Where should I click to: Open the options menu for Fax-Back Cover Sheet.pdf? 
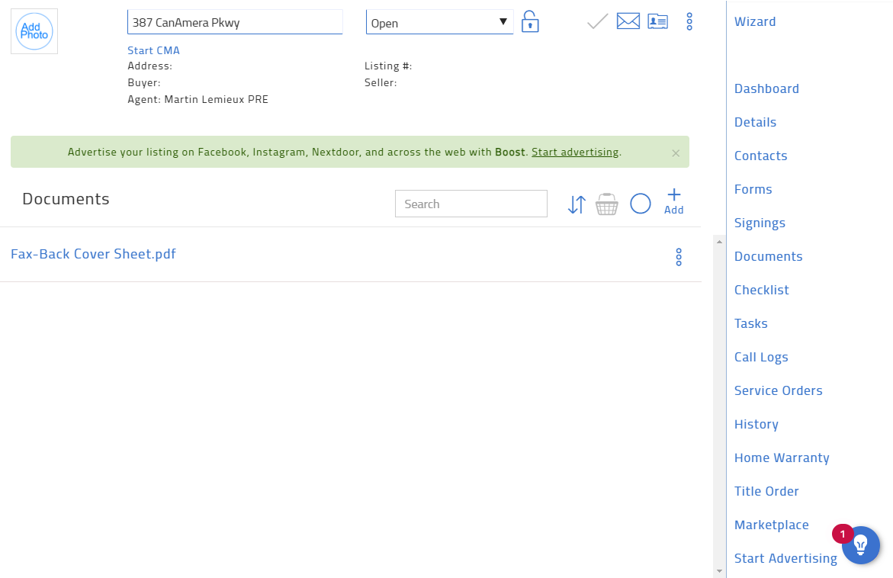coord(678,257)
